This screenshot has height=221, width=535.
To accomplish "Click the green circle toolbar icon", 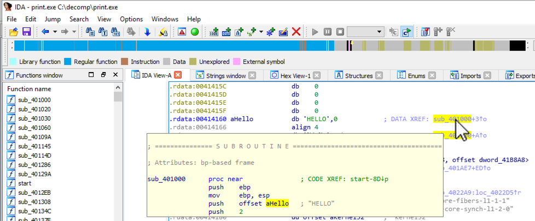I will pyautogui.click(x=194, y=32).
